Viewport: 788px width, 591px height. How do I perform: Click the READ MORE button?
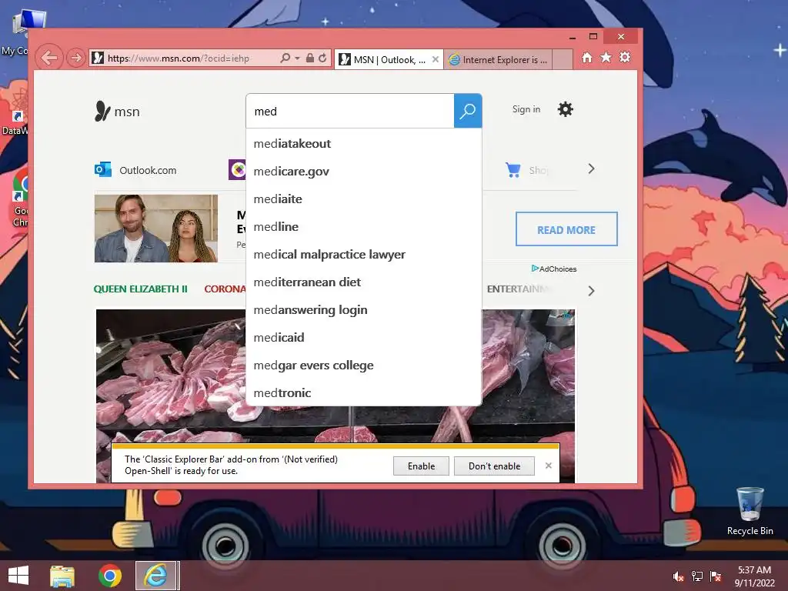pyautogui.click(x=566, y=229)
